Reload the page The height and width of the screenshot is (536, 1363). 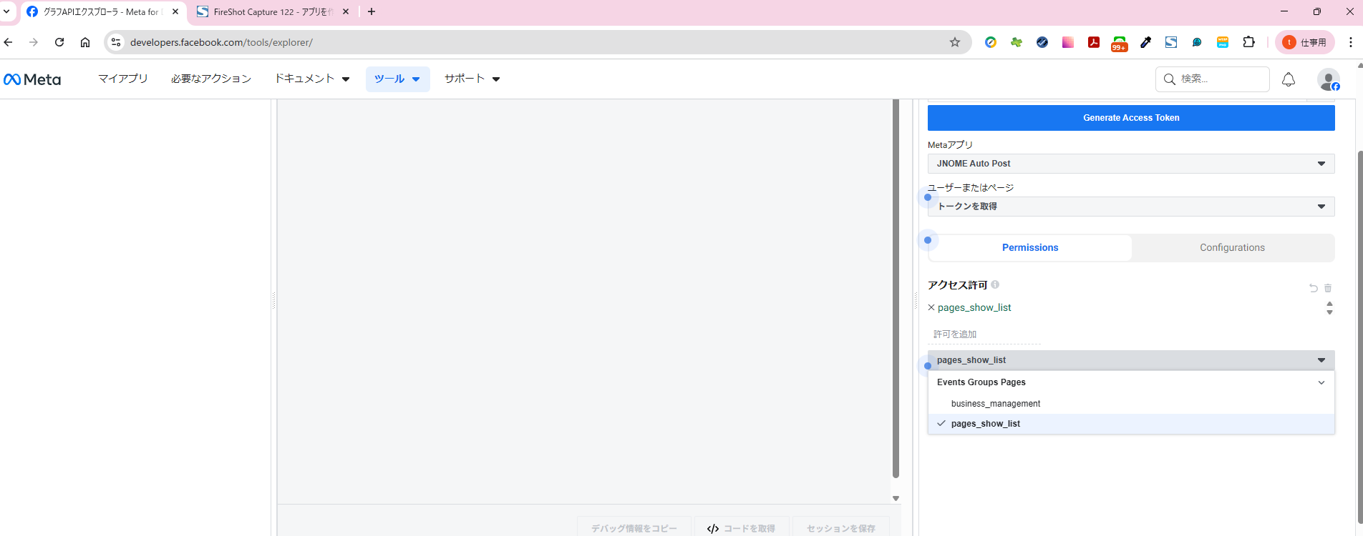coord(59,42)
